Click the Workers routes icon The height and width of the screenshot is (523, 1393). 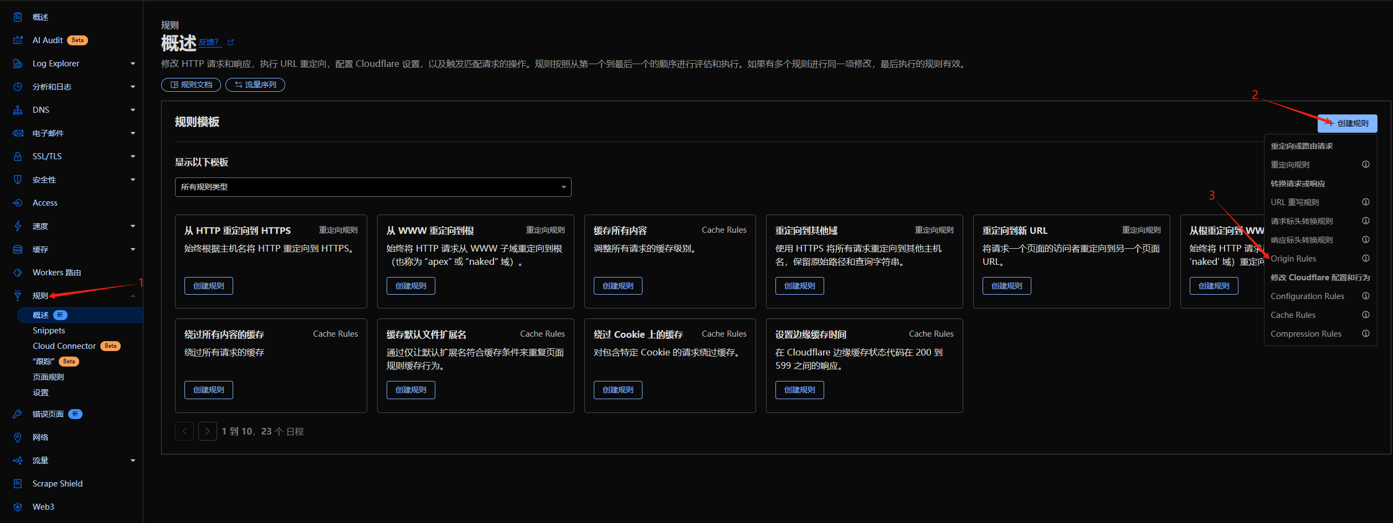18,273
